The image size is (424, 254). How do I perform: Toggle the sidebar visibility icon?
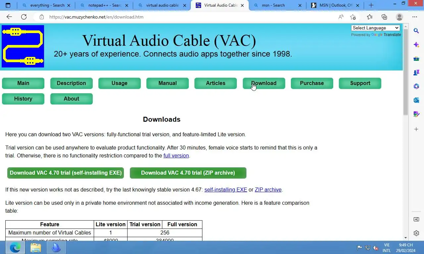pyautogui.click(x=416, y=219)
